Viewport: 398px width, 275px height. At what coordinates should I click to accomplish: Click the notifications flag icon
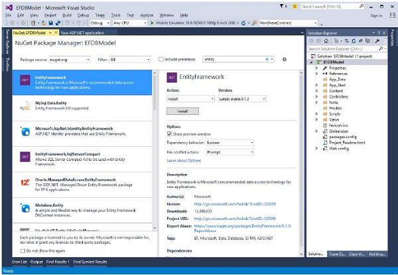coord(282,6)
